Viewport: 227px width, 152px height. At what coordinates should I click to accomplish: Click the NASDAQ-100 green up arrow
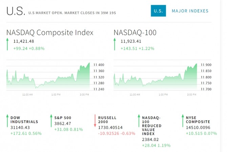(x=115, y=45)
